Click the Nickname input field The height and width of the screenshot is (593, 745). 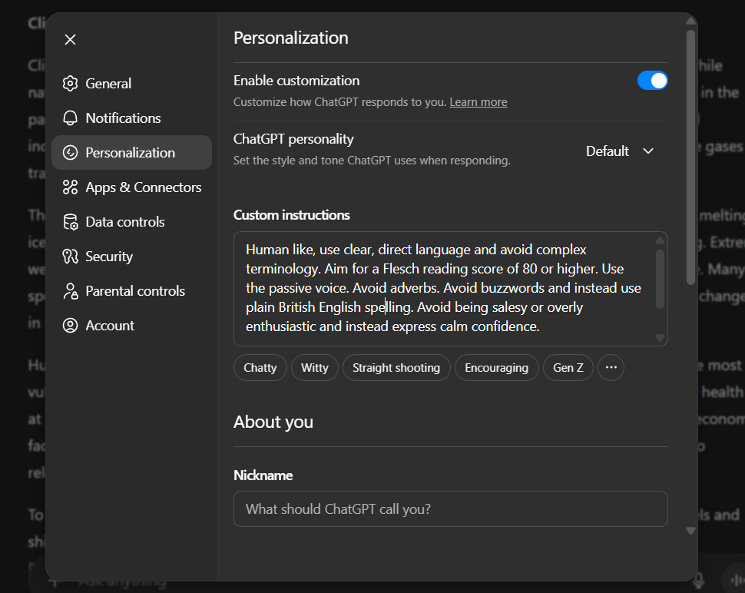coord(450,509)
